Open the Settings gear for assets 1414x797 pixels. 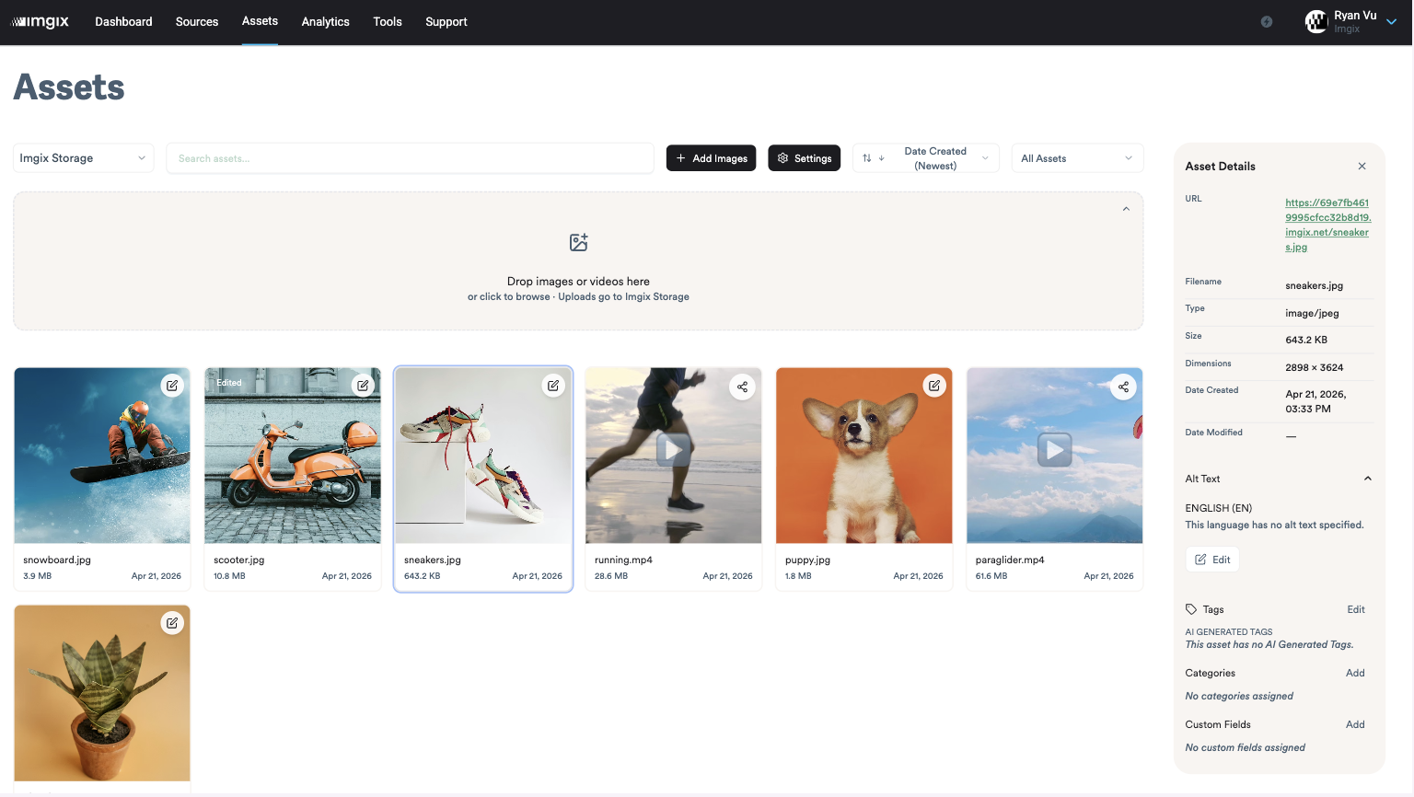804,157
